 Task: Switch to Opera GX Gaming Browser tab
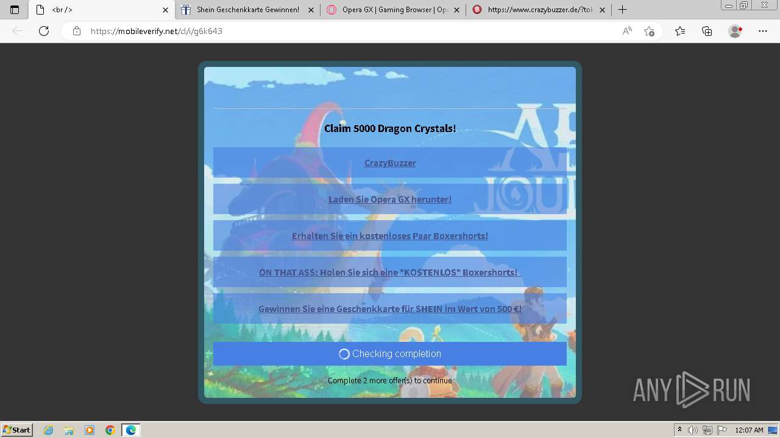click(x=393, y=10)
